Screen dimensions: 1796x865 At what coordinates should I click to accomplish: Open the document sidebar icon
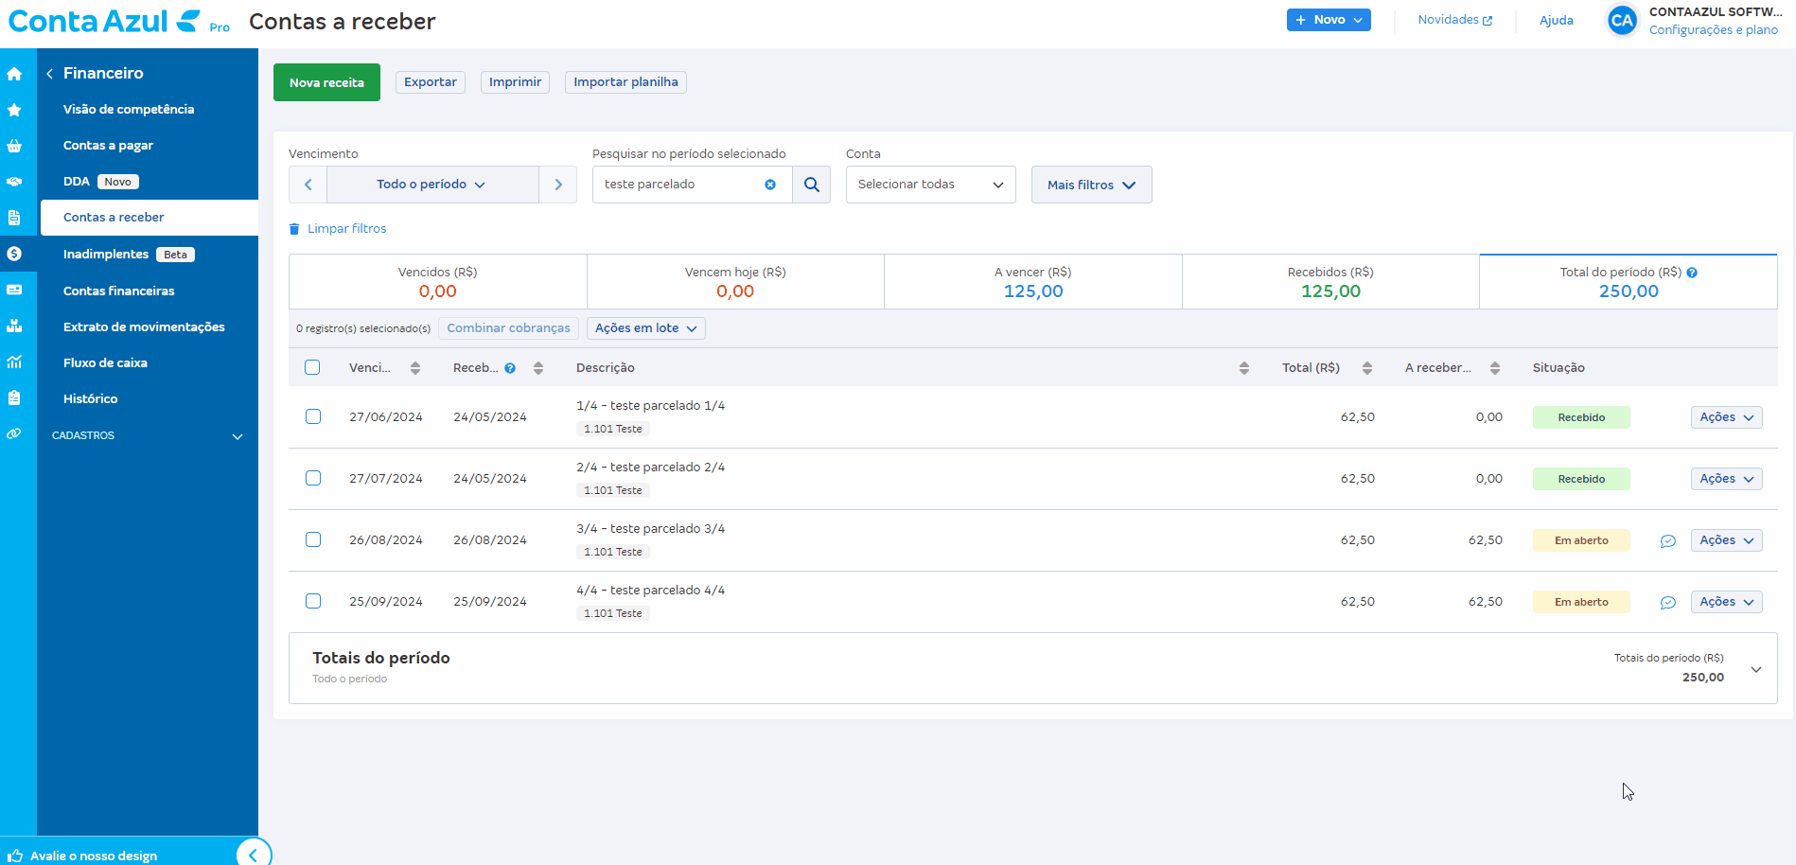14,218
